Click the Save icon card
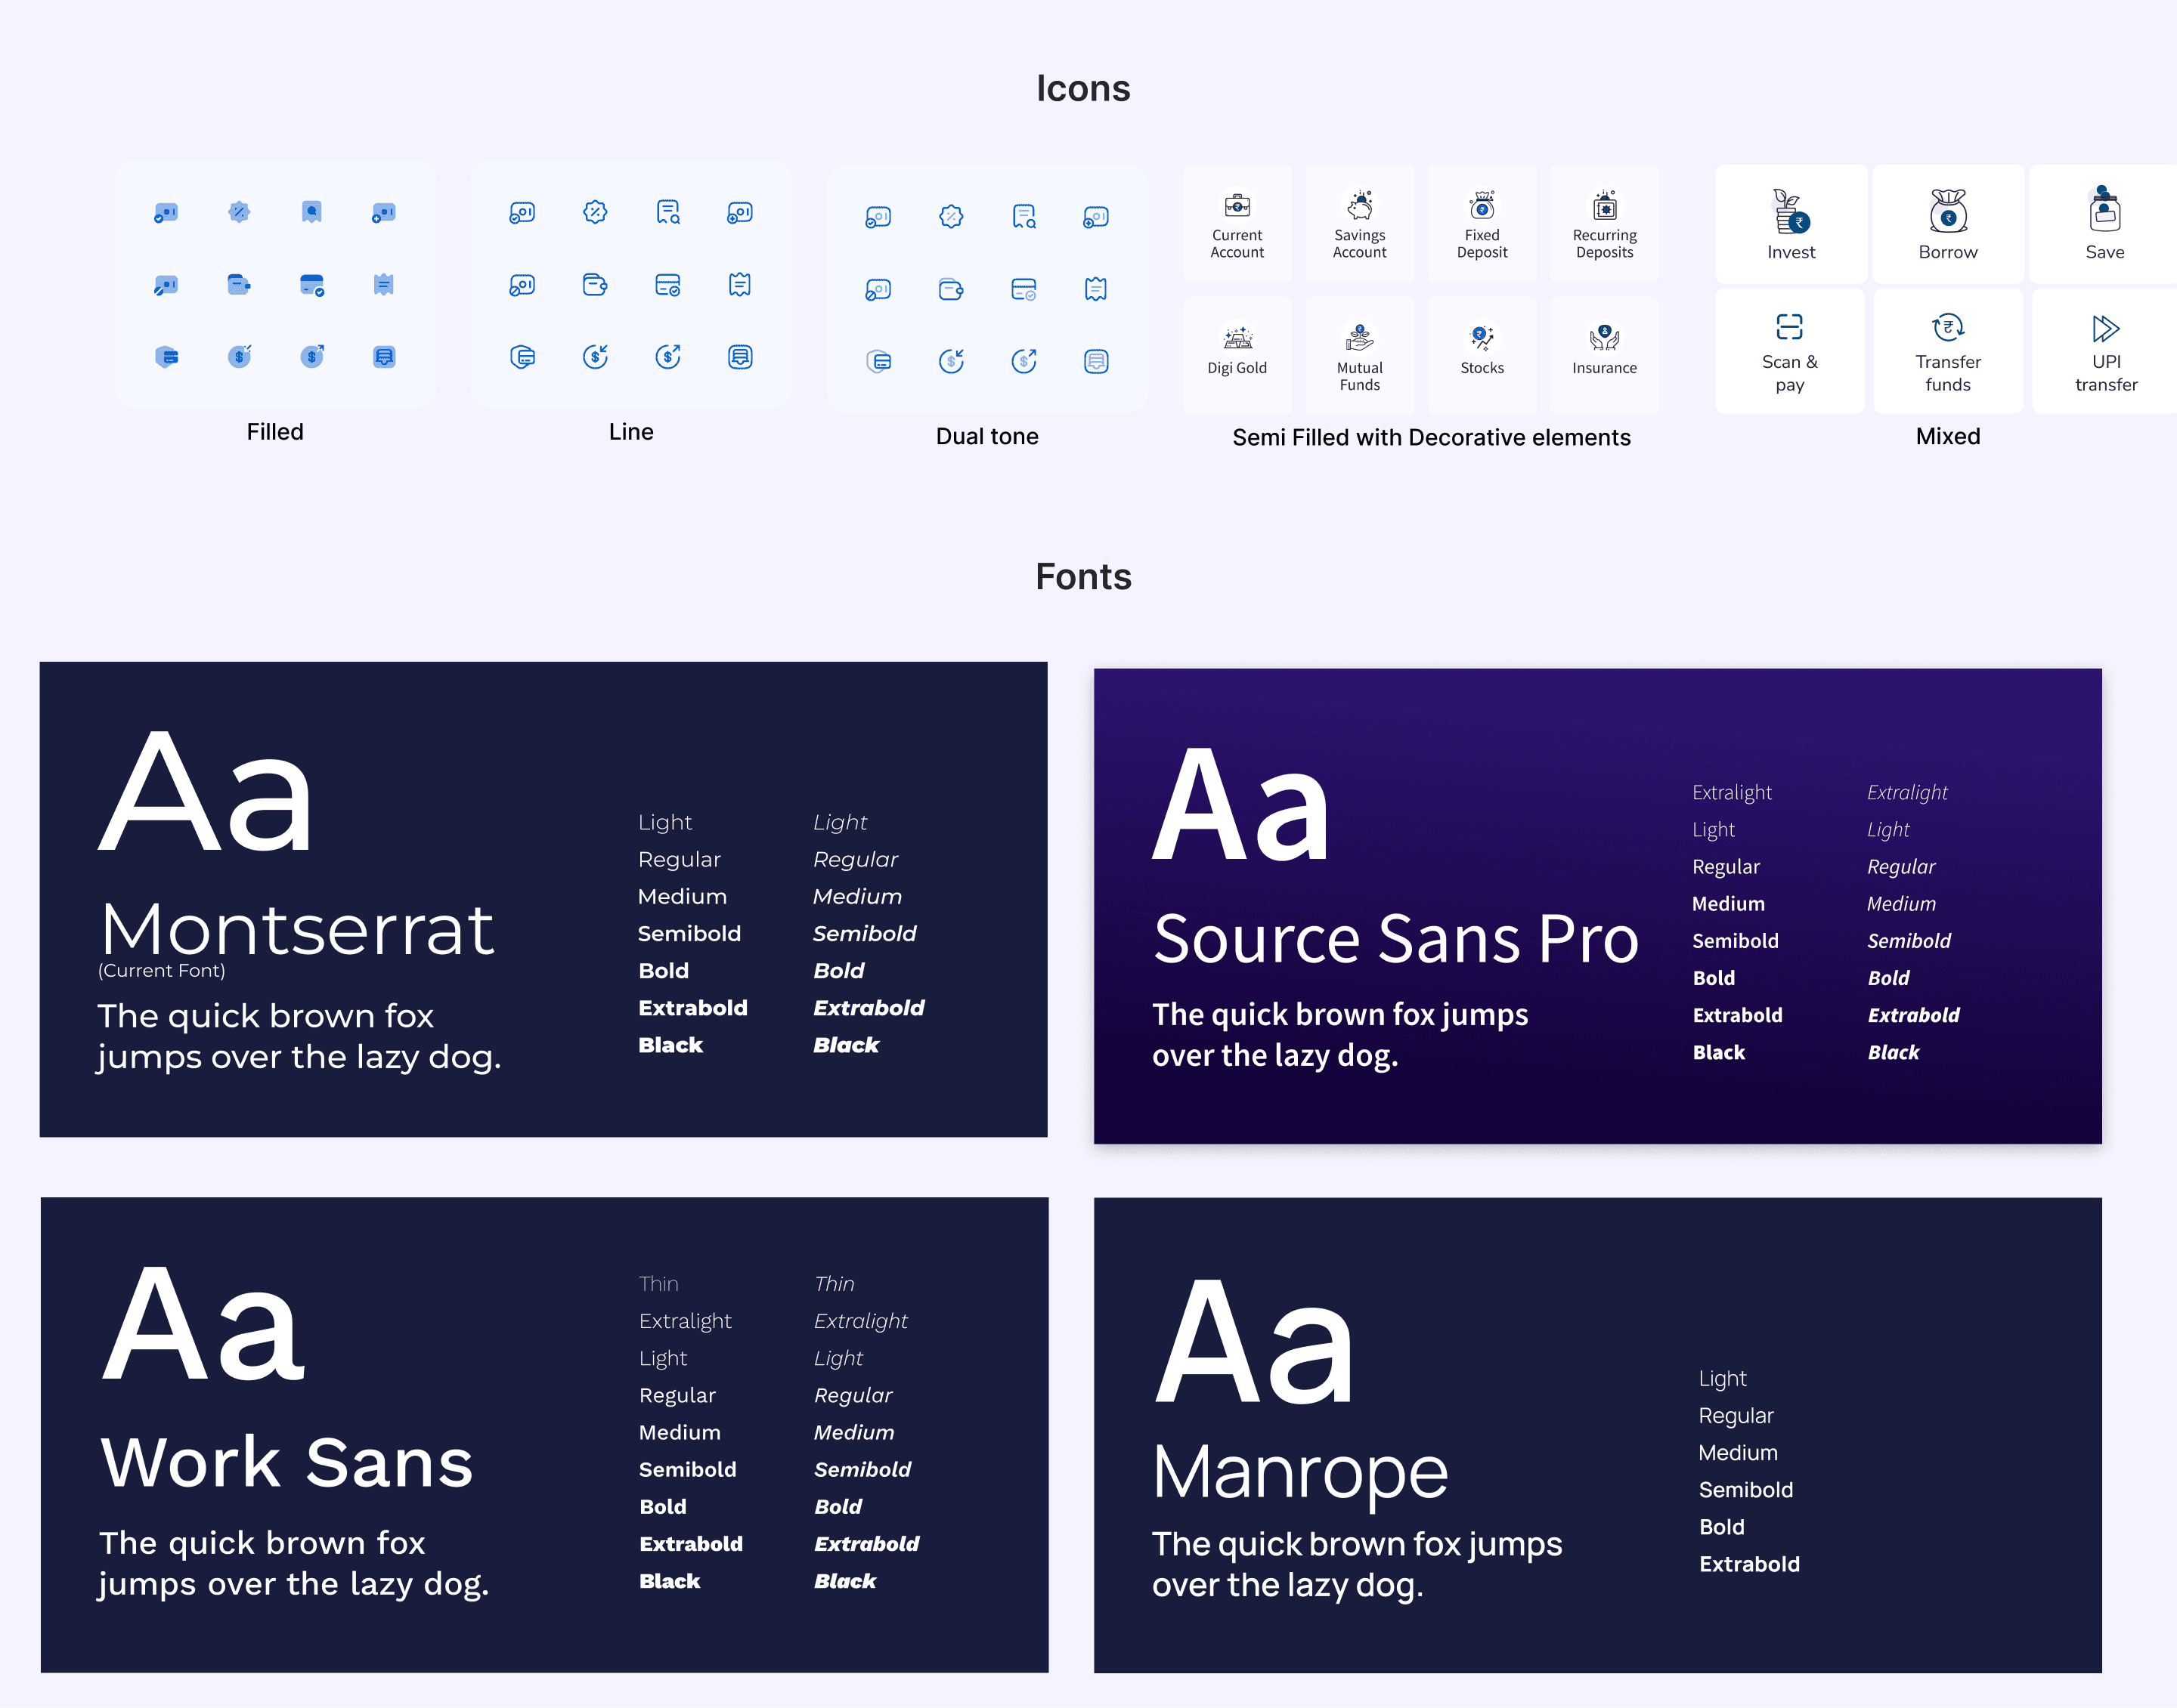The height and width of the screenshot is (1708, 2177). 2104,224
